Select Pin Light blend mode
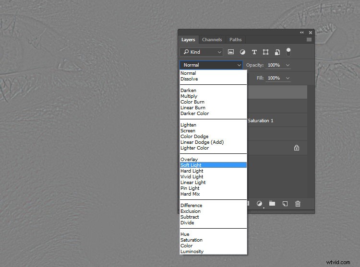This screenshot has width=360, height=267. click(213, 188)
